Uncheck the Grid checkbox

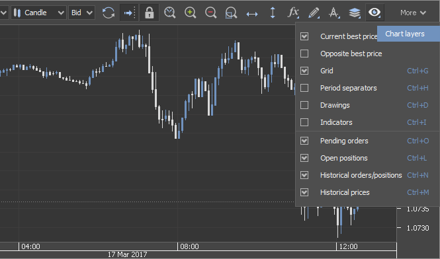click(x=304, y=71)
